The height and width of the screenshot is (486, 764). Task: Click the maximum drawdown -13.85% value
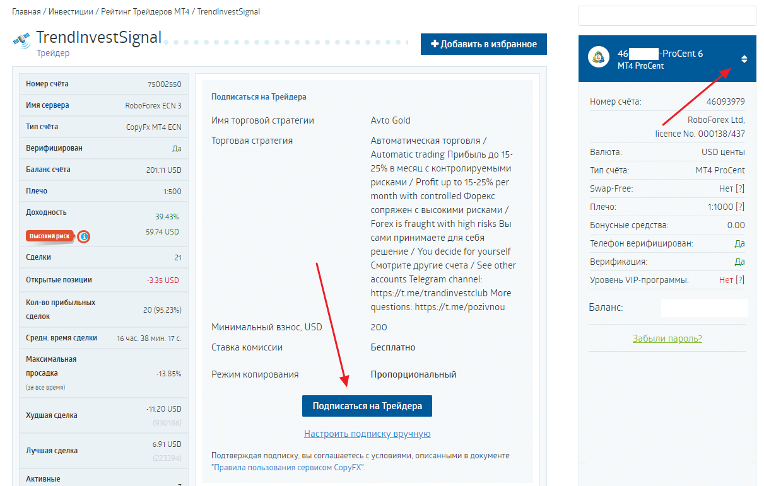pyautogui.click(x=168, y=374)
